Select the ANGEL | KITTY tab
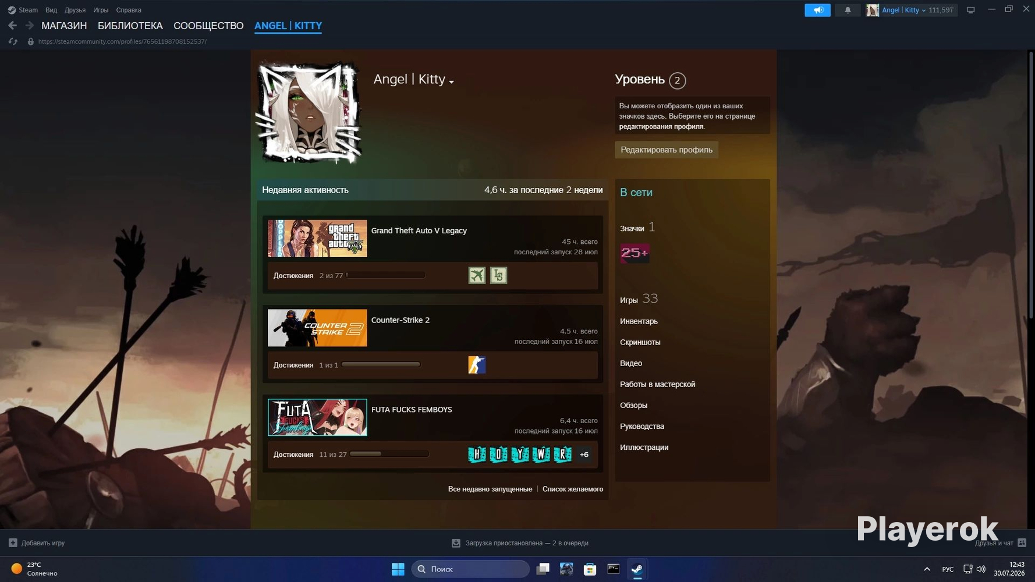 tap(288, 26)
